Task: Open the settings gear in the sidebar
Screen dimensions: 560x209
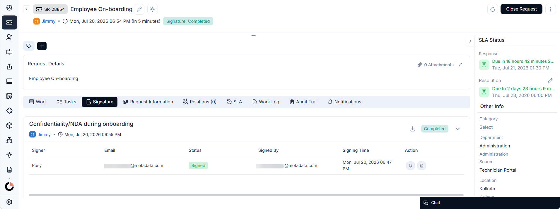Action: click(9, 202)
